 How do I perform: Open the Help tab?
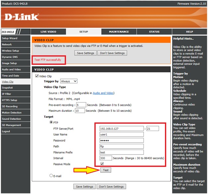189,32
